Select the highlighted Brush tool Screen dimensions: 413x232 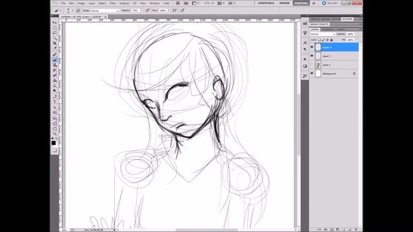[x=55, y=60]
